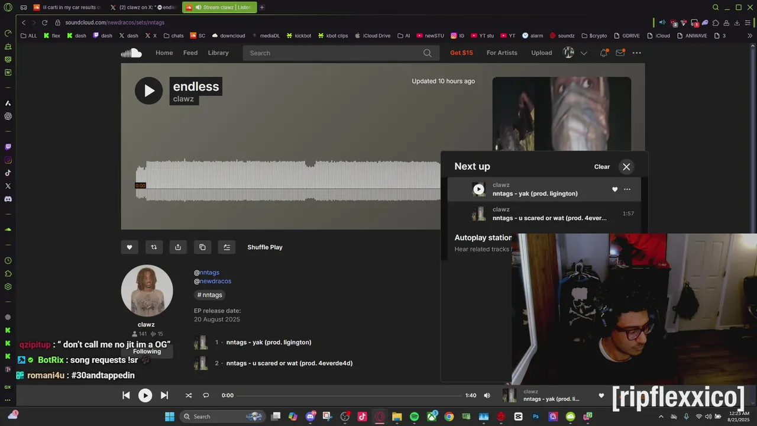Open the Get $15 offer link

coord(461,53)
